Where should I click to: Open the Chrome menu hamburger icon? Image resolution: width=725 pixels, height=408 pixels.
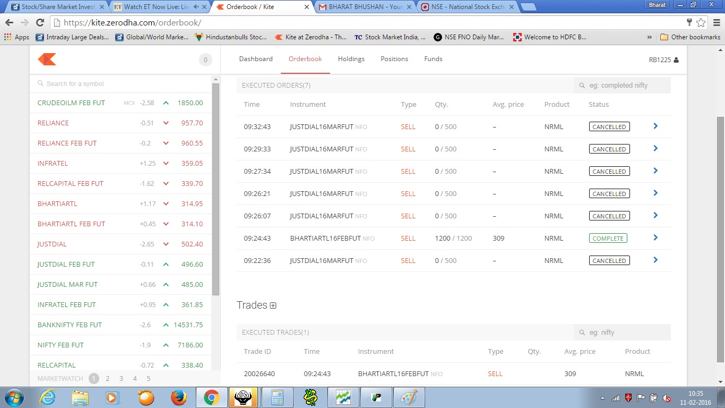716,22
